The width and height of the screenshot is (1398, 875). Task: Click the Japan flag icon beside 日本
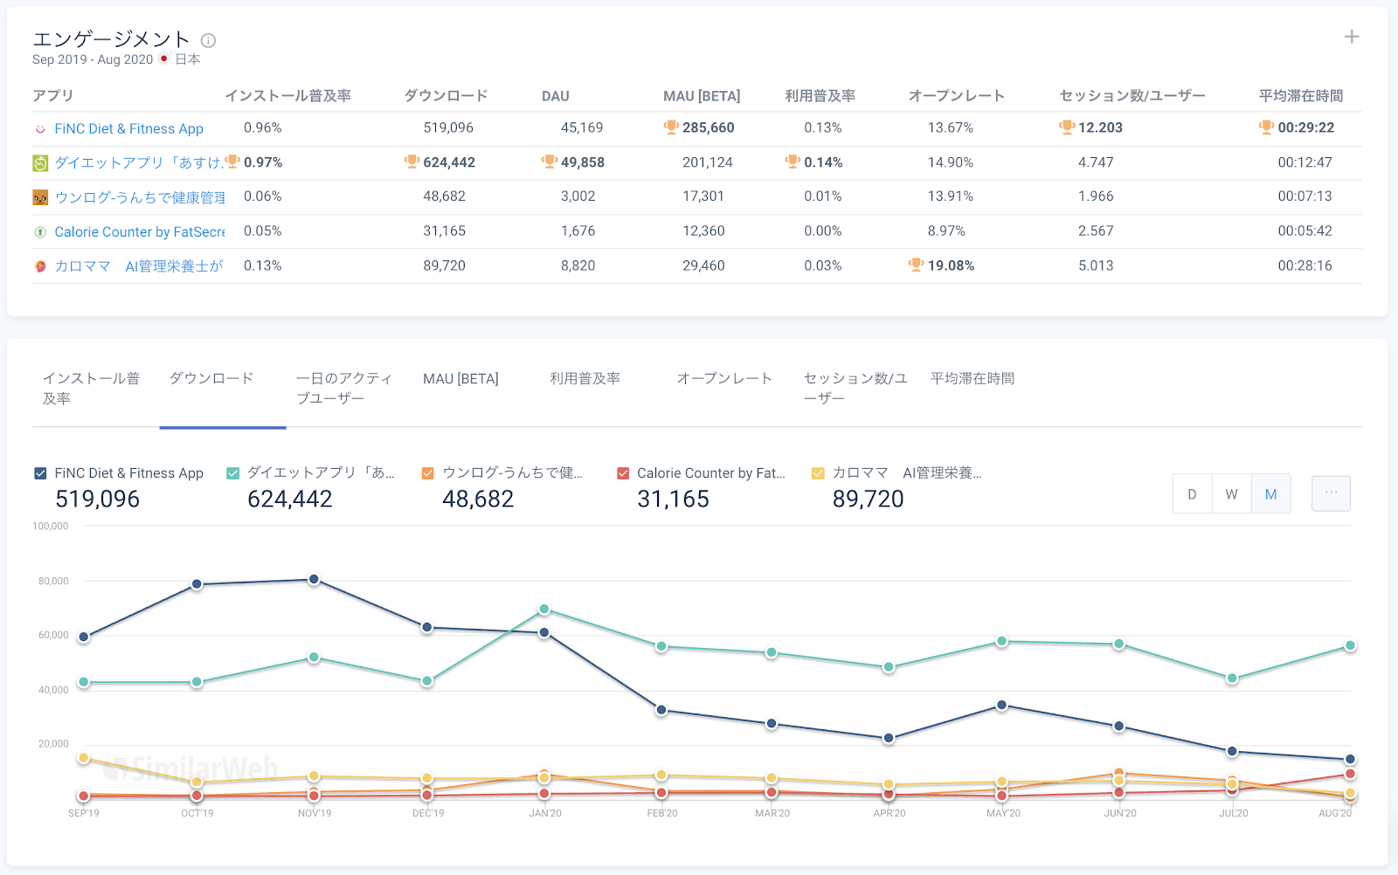(164, 59)
